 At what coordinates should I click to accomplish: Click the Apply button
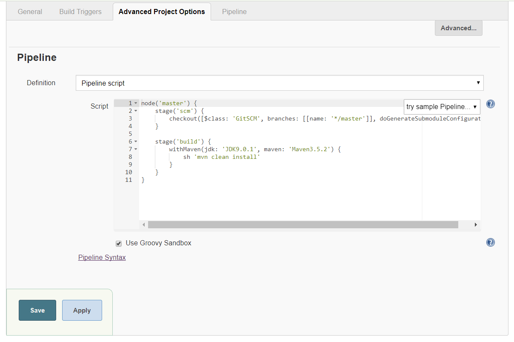click(82, 310)
